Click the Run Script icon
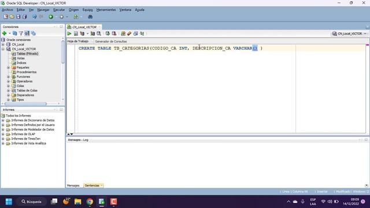The image size is (370, 208). 76,34
